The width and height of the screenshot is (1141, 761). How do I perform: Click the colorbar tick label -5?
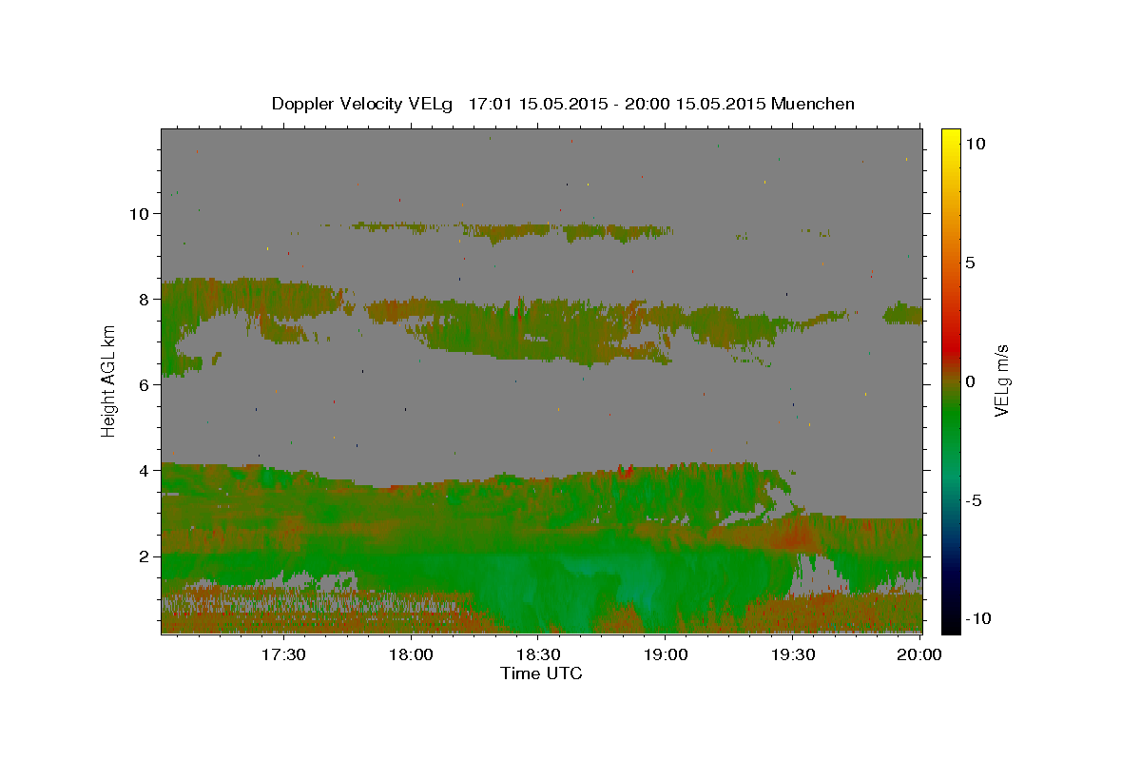[x=975, y=500]
